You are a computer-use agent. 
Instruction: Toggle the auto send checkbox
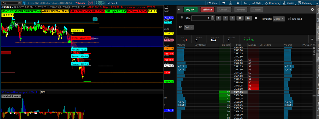pyautogui.click(x=289, y=19)
